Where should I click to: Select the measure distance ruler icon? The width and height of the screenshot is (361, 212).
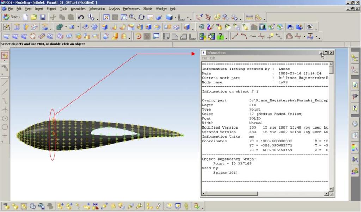pos(249,17)
